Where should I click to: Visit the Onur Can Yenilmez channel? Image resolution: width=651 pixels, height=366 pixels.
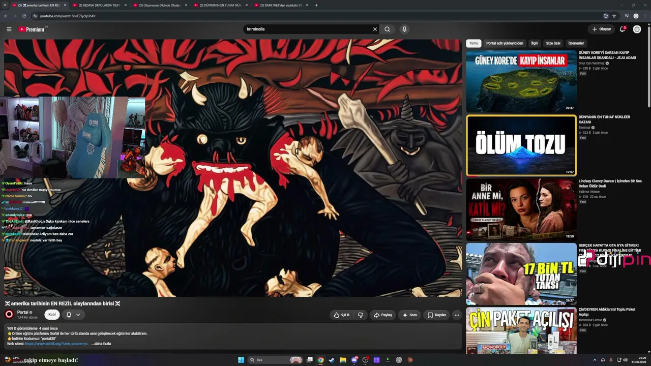pyautogui.click(x=593, y=63)
